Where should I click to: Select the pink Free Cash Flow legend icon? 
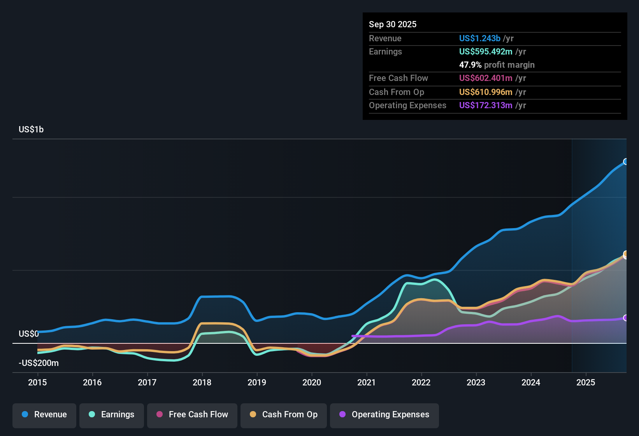159,415
